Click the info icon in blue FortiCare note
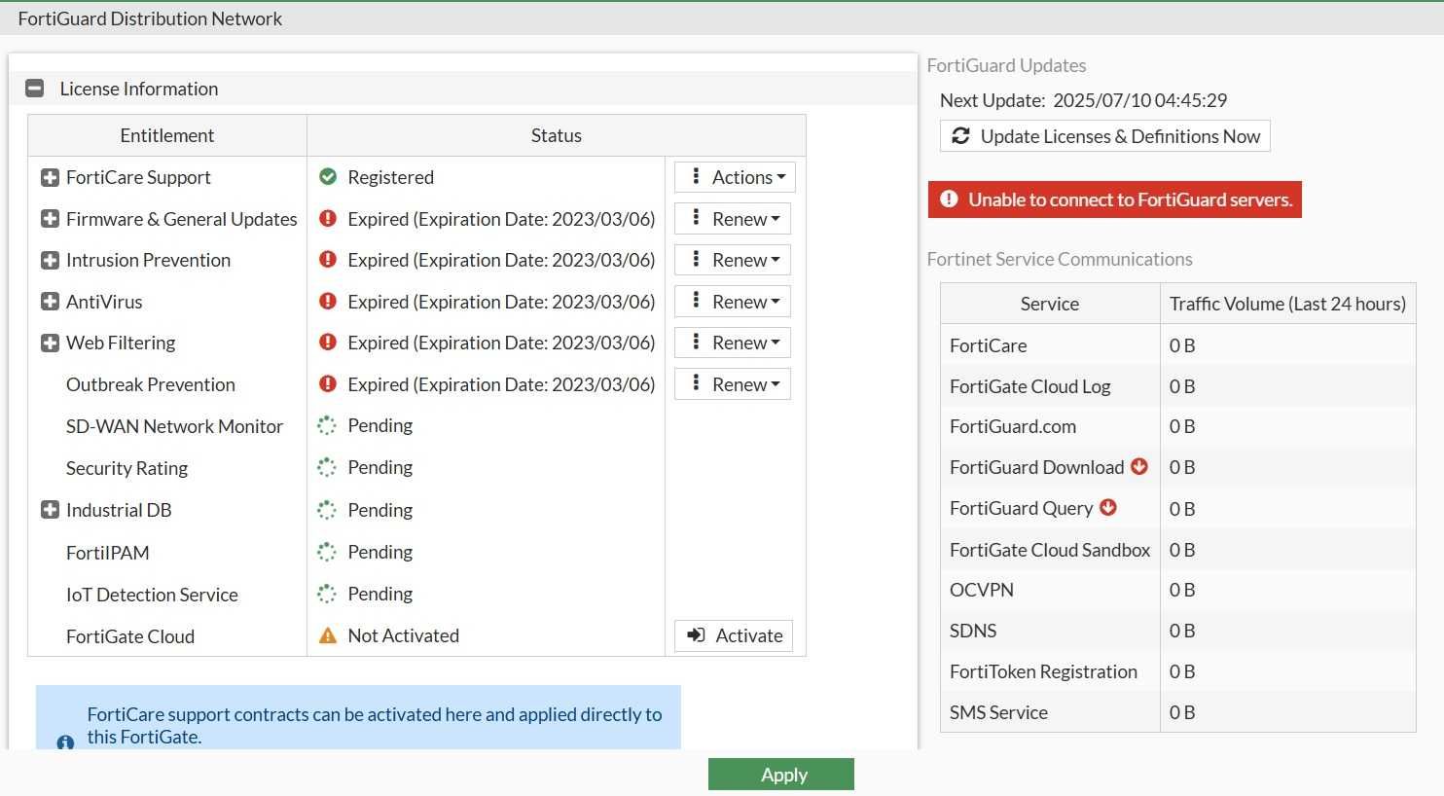This screenshot has height=796, width=1444. click(65, 743)
